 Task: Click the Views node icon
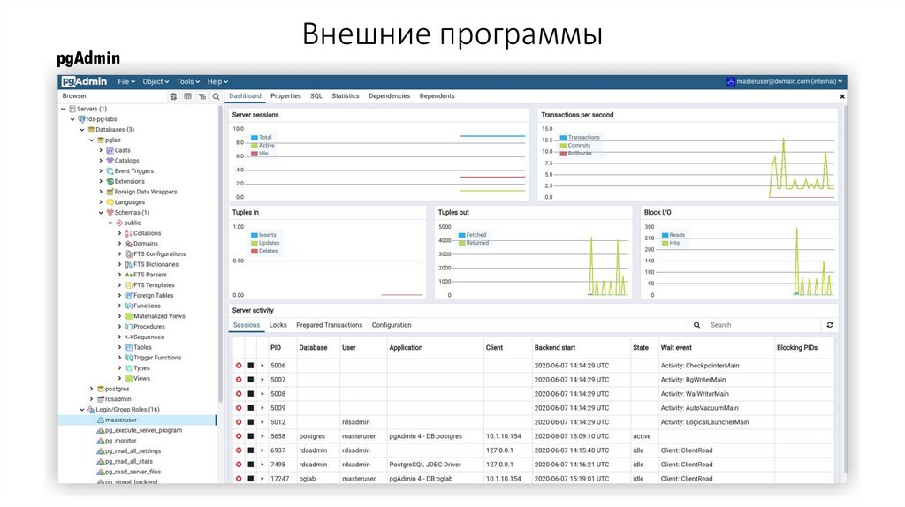[129, 379]
